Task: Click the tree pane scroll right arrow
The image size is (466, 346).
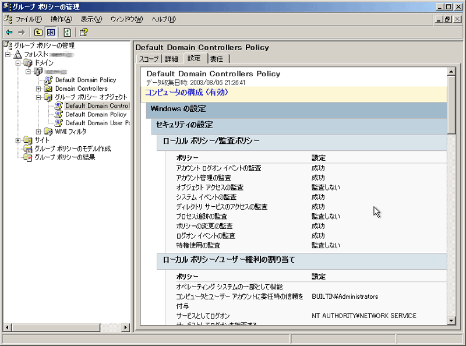Action: point(126,327)
